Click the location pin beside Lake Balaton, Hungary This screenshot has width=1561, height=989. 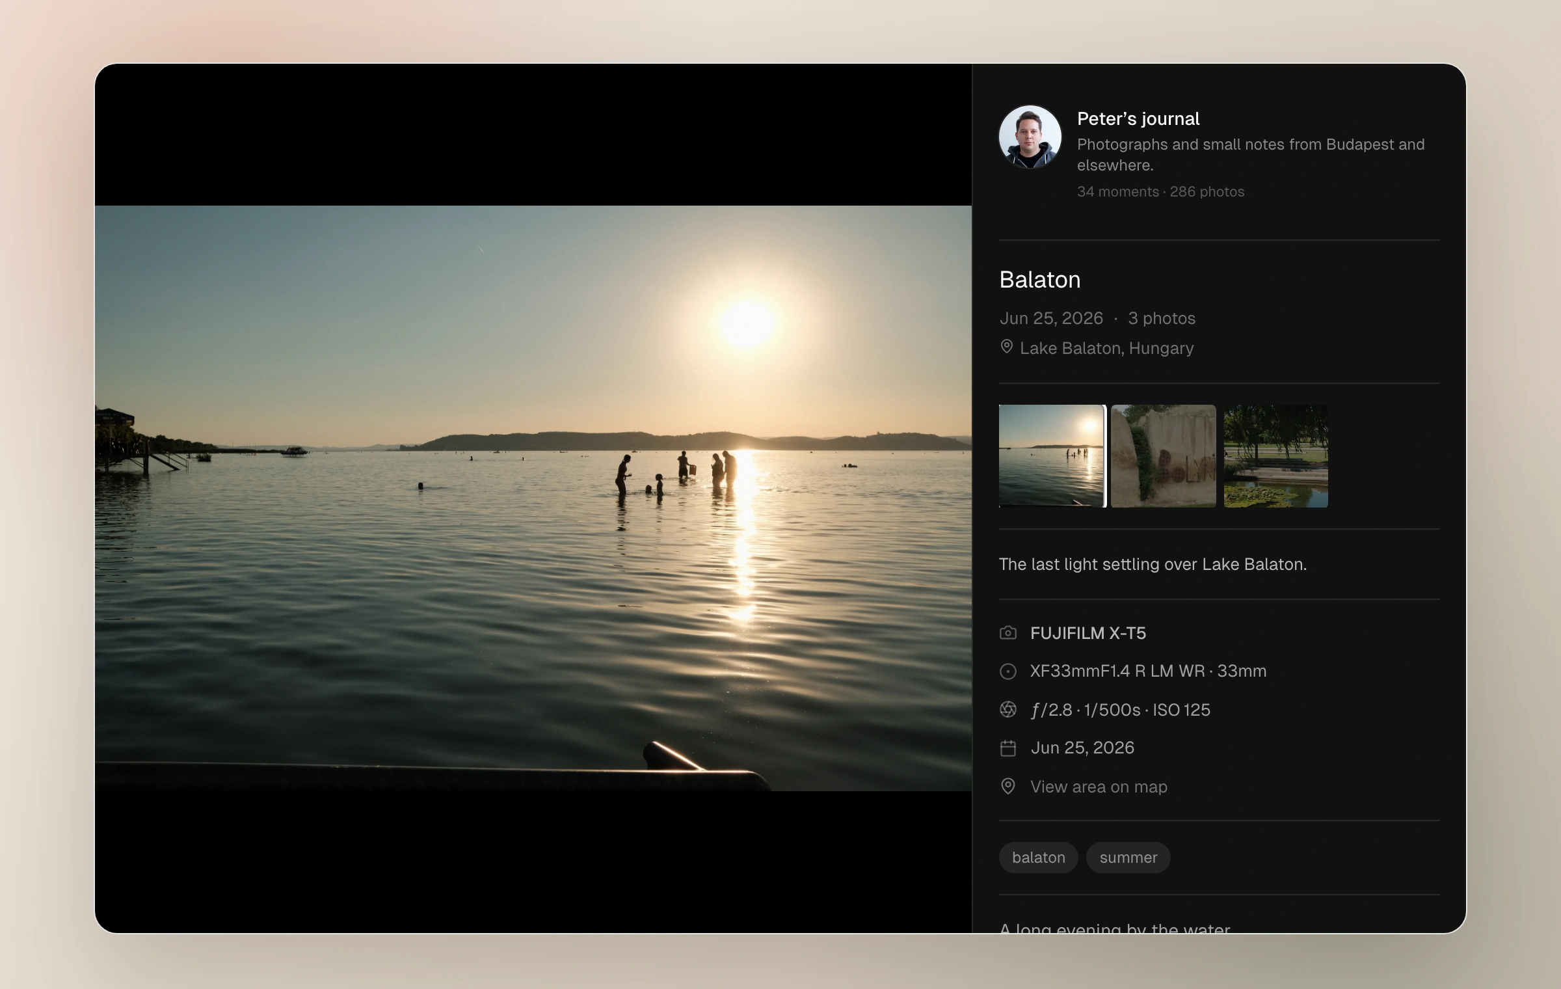(1006, 347)
